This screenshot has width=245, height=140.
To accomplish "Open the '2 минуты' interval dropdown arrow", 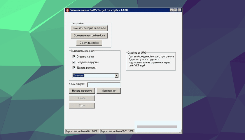I will coord(116,76).
